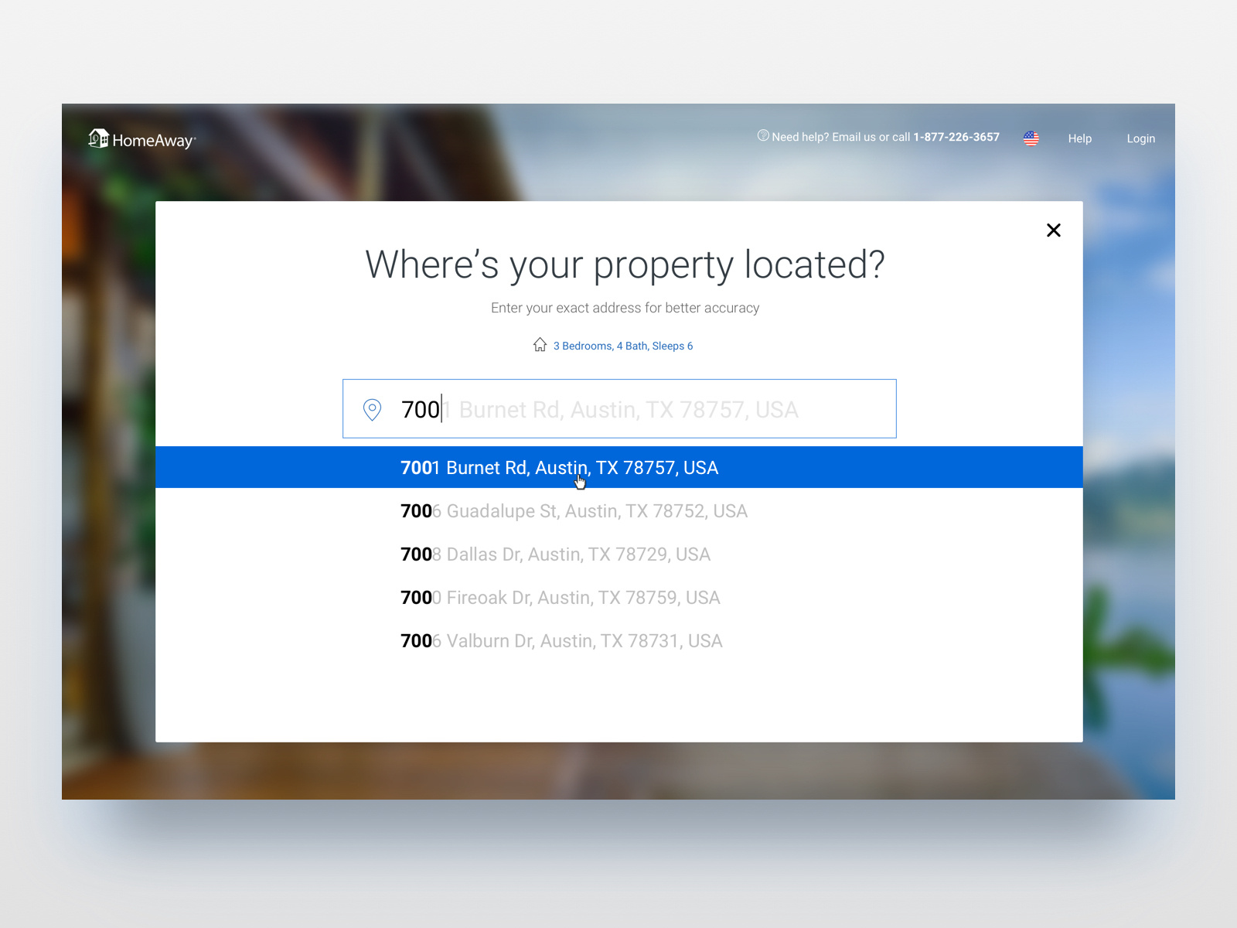Select 7000 Fireoak Dr, Austin suggestion
The height and width of the screenshot is (928, 1237).
pos(560,598)
